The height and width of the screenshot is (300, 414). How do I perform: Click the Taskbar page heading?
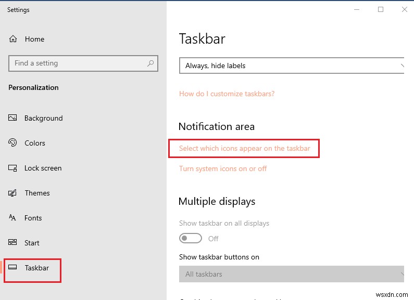[202, 39]
